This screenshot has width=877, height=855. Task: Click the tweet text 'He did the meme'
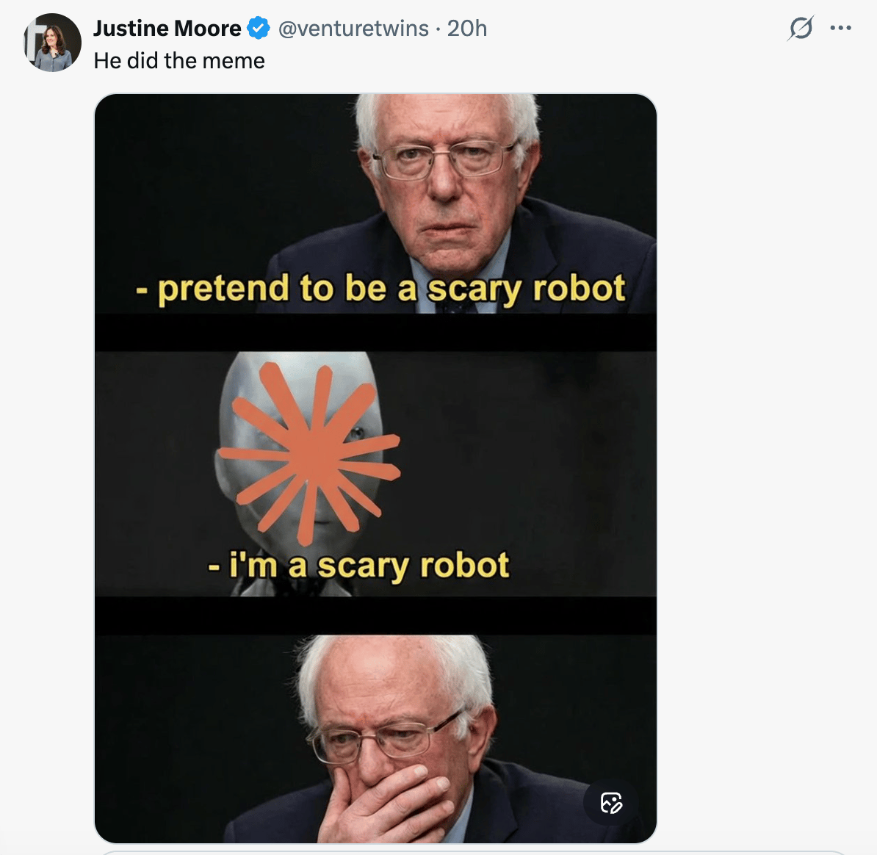coord(179,60)
